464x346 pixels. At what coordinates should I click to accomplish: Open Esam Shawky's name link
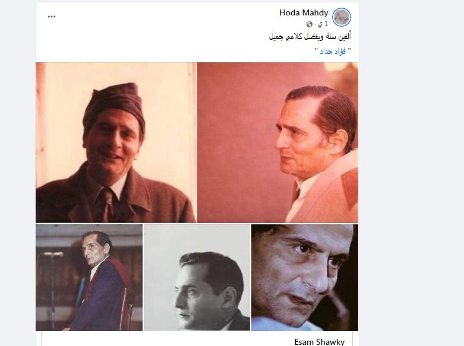point(319,342)
